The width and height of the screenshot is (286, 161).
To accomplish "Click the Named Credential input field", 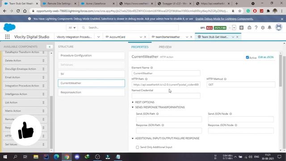I will pos(166,96).
